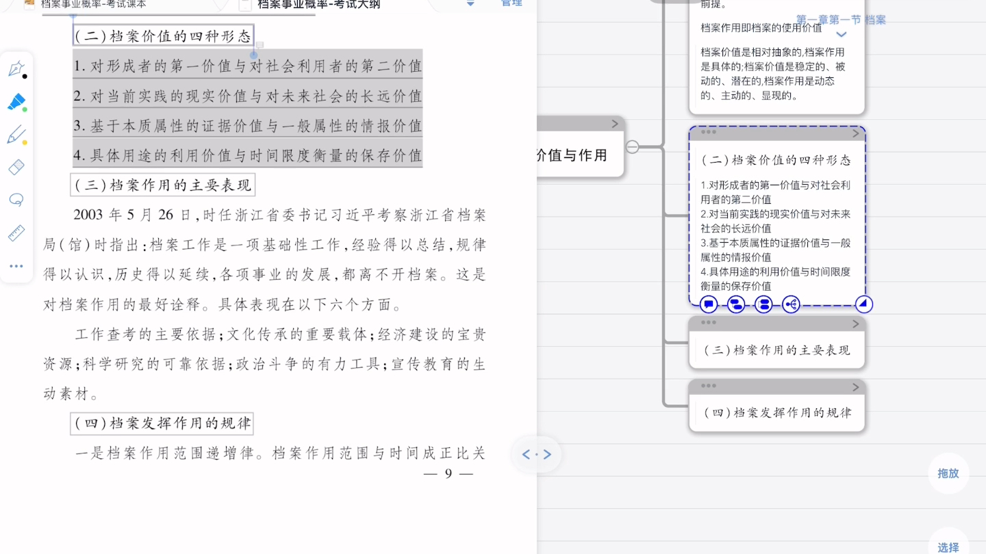
Task: Add a comment to the selected mind map node
Action: pyautogui.click(x=709, y=304)
